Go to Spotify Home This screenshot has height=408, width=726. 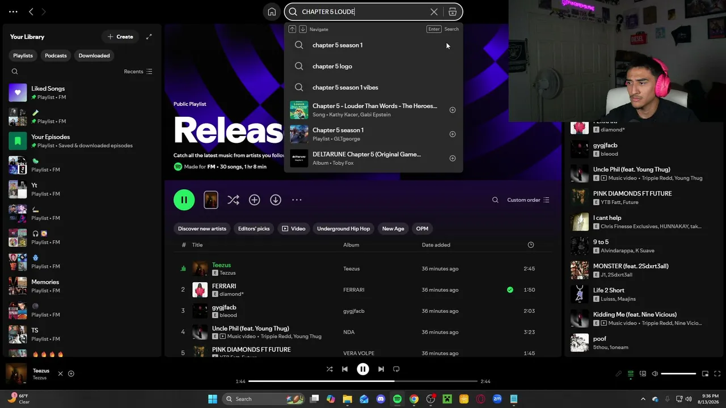coord(272,12)
